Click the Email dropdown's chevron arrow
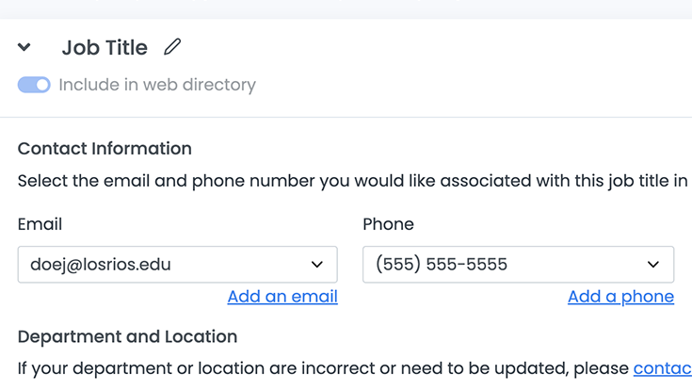The image size is (692, 390). [317, 265]
